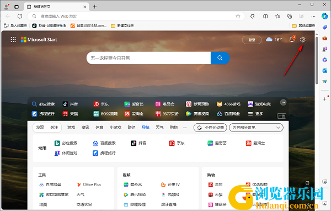Open the 芒果TV link
The image size is (331, 211).
pos(170,184)
